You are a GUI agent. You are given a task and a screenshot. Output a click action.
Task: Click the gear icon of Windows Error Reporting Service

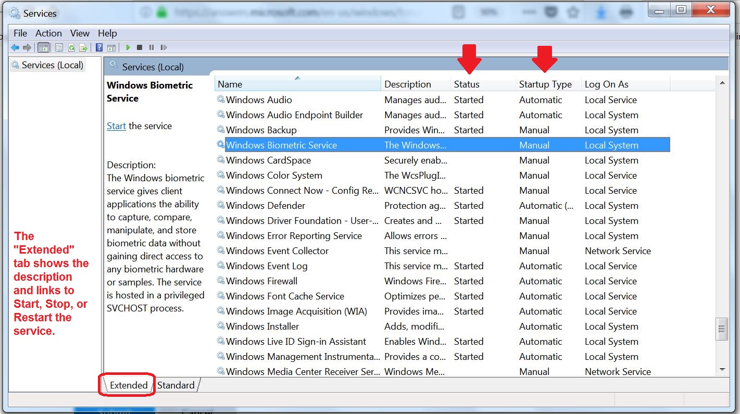tap(221, 235)
